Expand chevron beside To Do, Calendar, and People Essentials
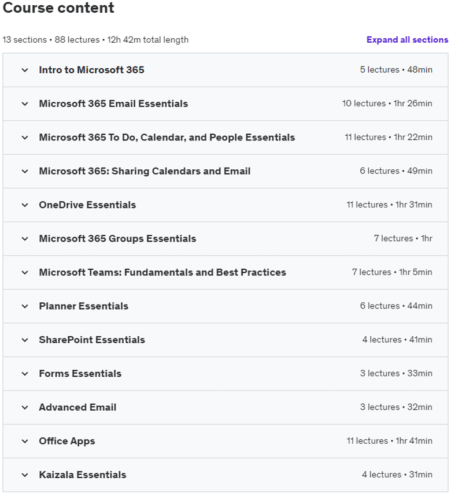 25,138
